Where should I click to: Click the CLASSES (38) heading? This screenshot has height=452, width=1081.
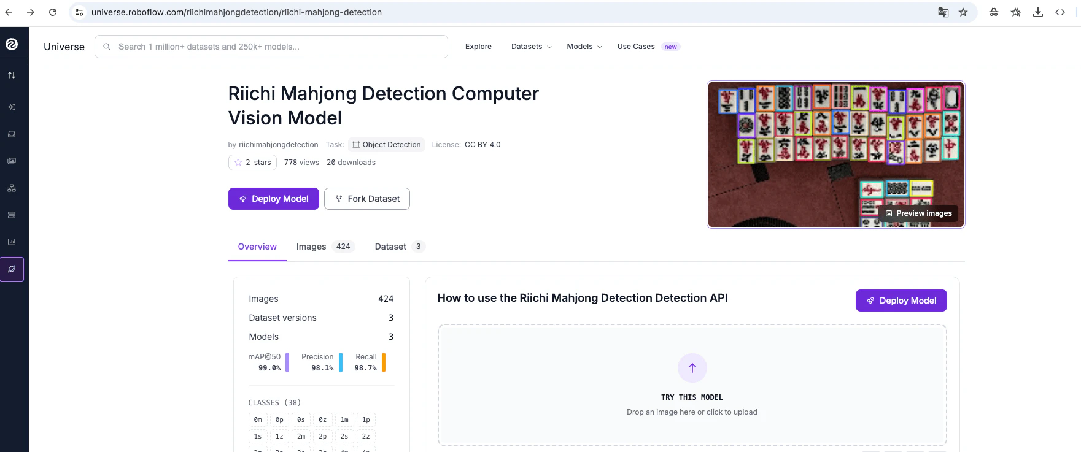pos(274,403)
